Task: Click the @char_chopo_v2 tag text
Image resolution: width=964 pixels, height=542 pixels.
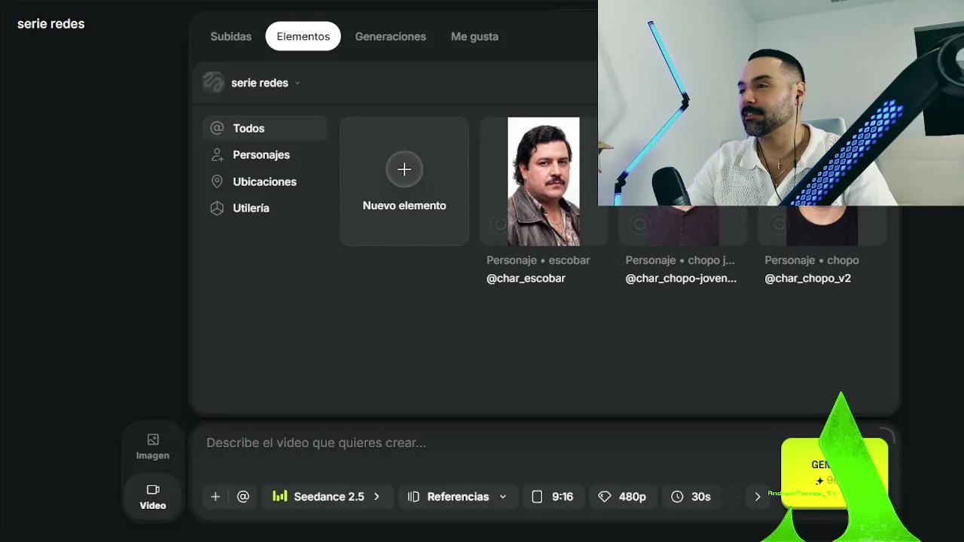Action: [x=808, y=279]
